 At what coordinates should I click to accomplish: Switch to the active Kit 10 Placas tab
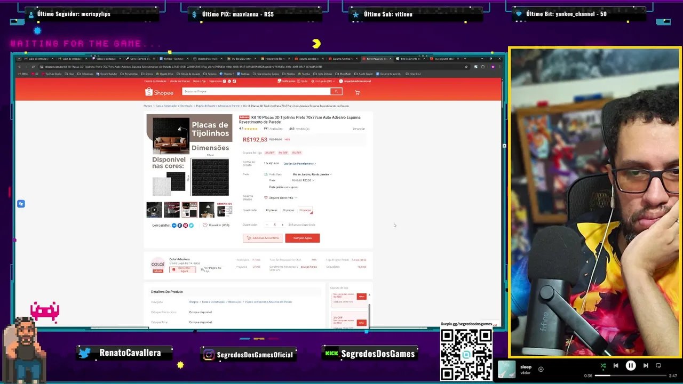tap(377, 59)
